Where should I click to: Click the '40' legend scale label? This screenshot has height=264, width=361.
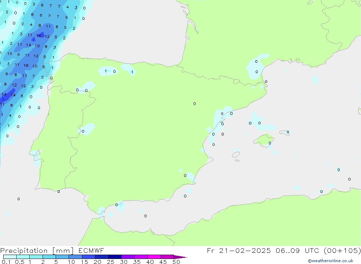pyautogui.click(x=150, y=262)
